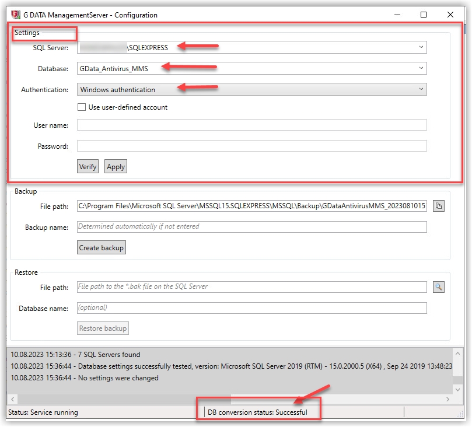
Task: Click into the Backup file path field
Action: 251,206
